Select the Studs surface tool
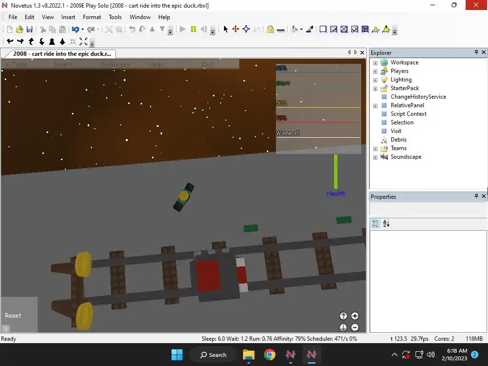Image resolution: width=488 pixels, height=366 pixels. pyautogui.click(x=355, y=29)
